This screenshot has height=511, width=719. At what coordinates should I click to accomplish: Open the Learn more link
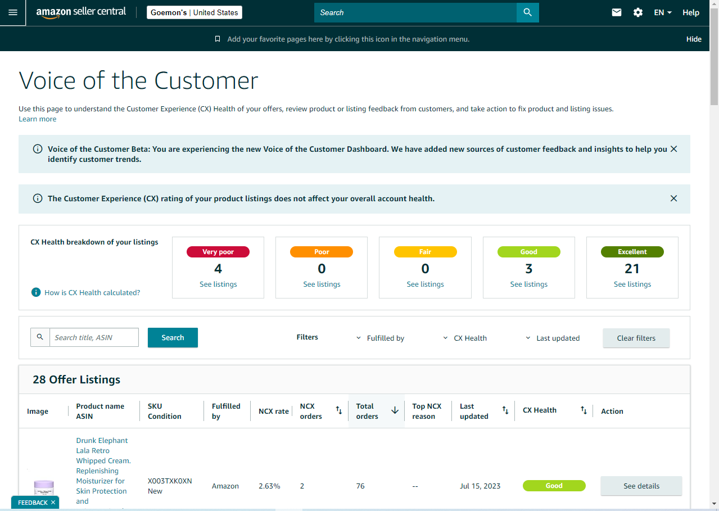pyautogui.click(x=38, y=119)
